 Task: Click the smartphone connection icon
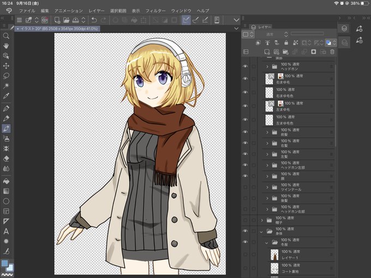point(217,20)
